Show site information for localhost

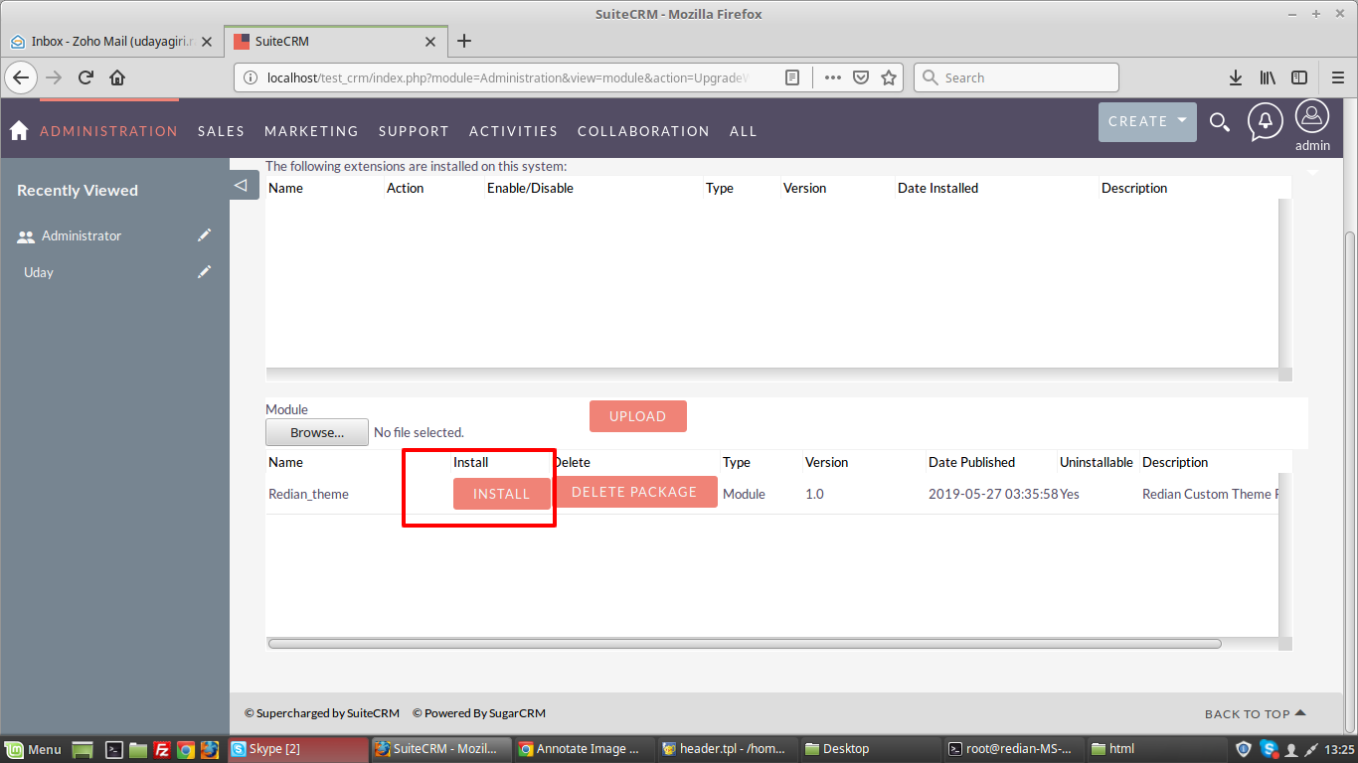(251, 77)
